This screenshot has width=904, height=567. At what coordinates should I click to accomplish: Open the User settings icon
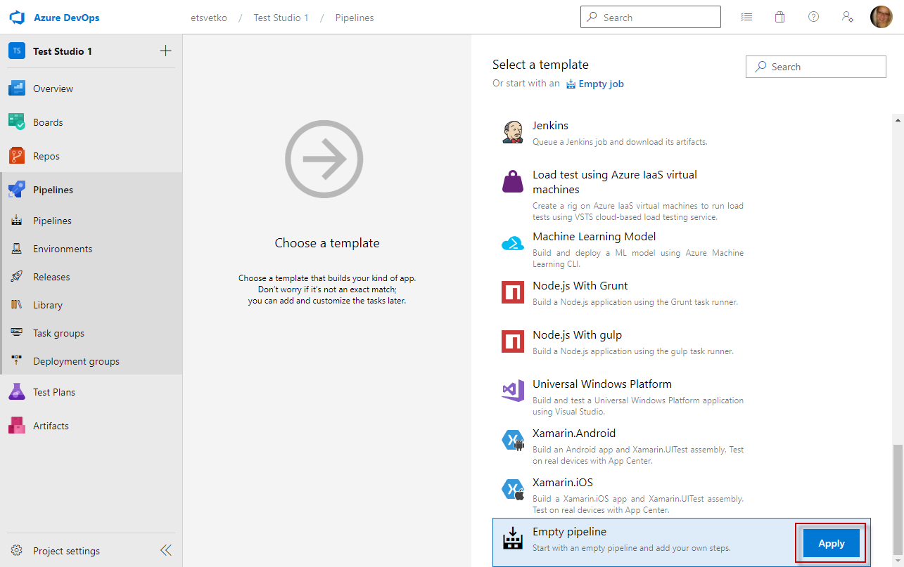click(x=848, y=18)
